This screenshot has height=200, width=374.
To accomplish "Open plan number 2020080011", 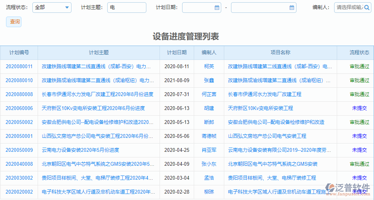I will [19, 66].
